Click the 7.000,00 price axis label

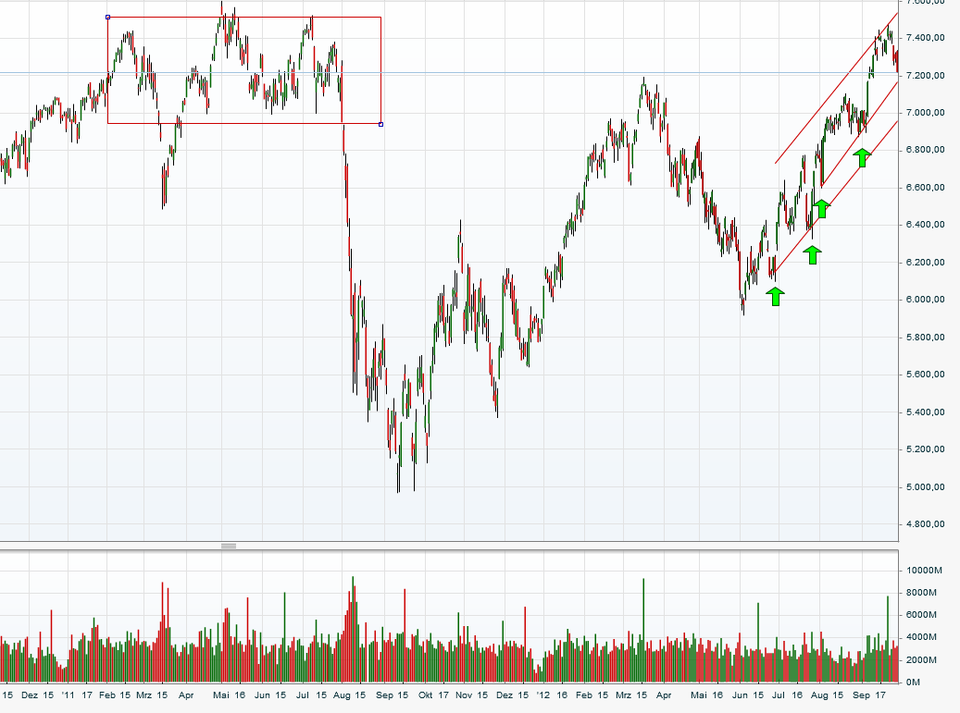tap(925, 113)
